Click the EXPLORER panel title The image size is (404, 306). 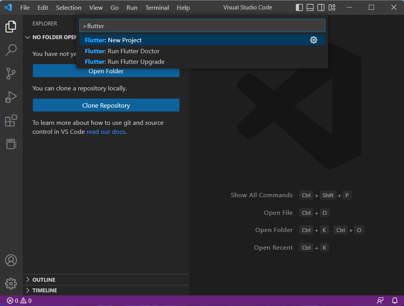click(45, 23)
